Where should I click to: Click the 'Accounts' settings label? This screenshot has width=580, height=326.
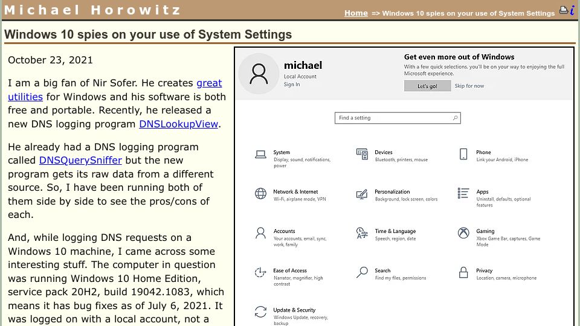(x=284, y=231)
